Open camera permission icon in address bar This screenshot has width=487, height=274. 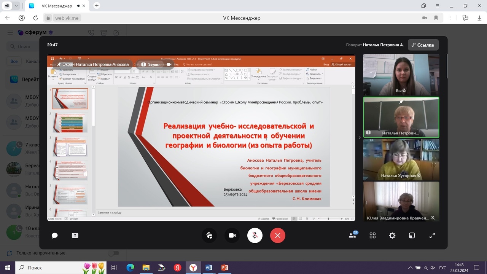[425, 18]
